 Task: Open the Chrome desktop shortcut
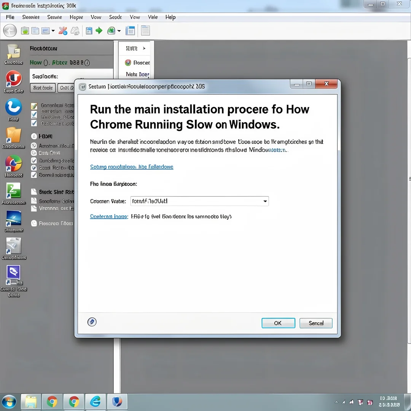point(14,166)
